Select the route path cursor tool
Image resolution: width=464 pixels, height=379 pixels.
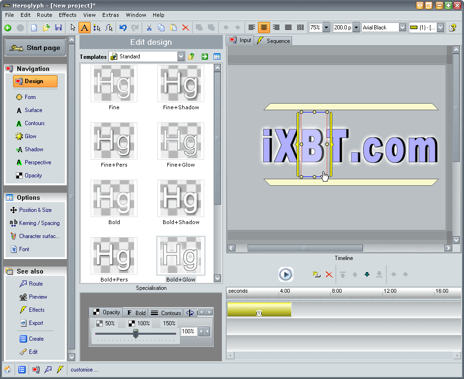(x=109, y=28)
